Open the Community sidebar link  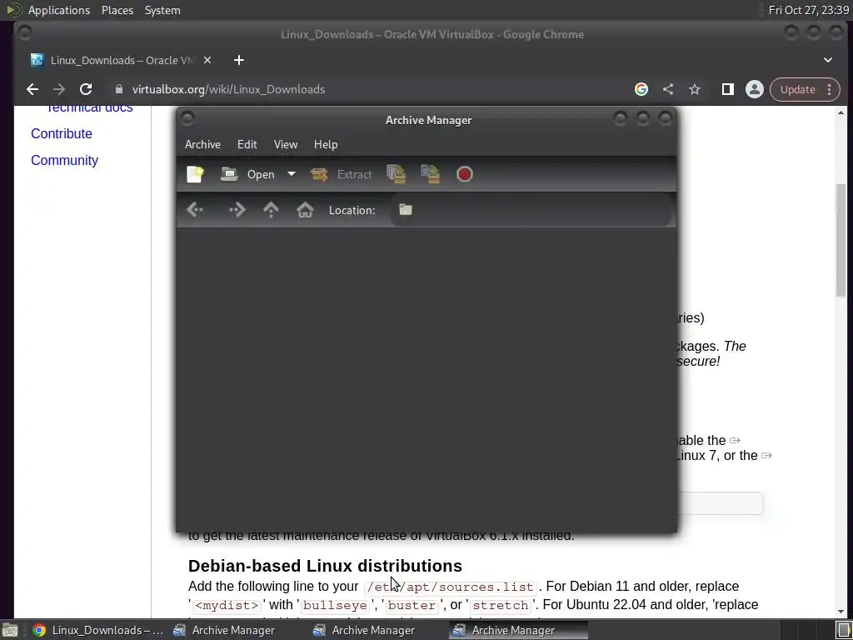coord(65,161)
